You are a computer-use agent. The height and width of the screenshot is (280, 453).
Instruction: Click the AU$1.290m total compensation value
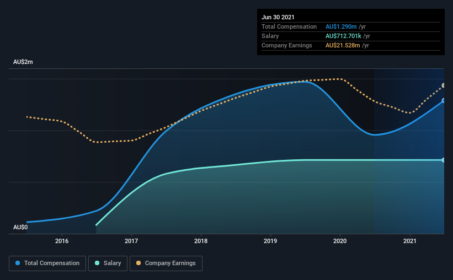coord(341,26)
